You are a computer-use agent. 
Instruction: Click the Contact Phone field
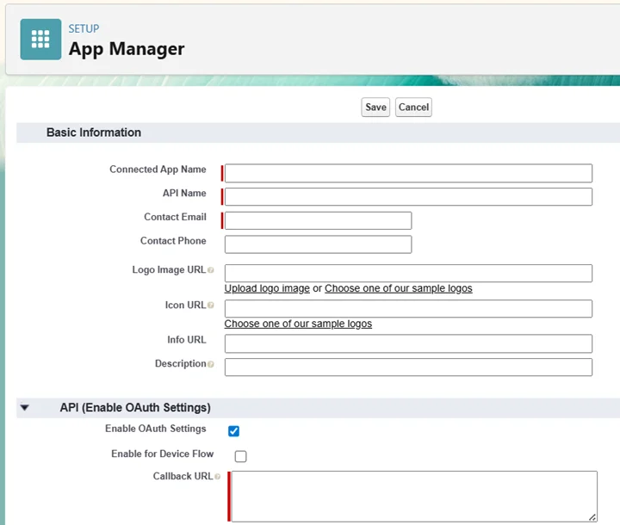pyautogui.click(x=318, y=244)
